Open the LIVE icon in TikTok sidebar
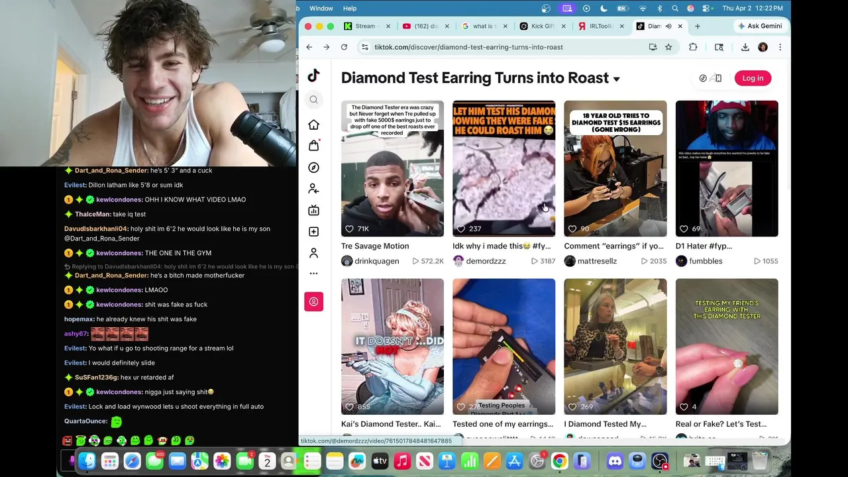 click(x=313, y=210)
